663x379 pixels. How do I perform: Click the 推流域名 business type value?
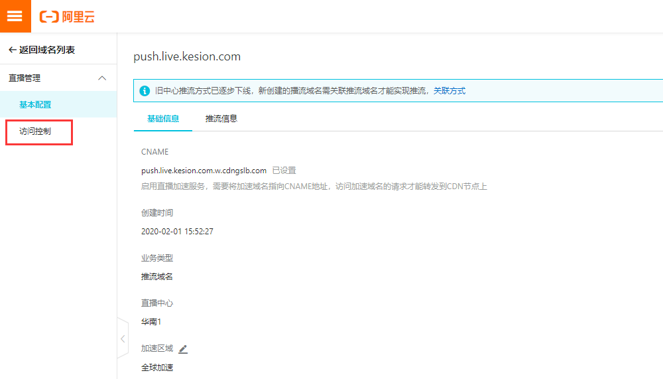(157, 277)
